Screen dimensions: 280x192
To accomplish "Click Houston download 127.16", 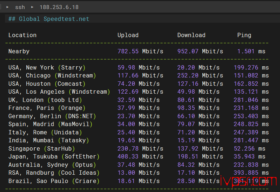I will coord(188,84).
